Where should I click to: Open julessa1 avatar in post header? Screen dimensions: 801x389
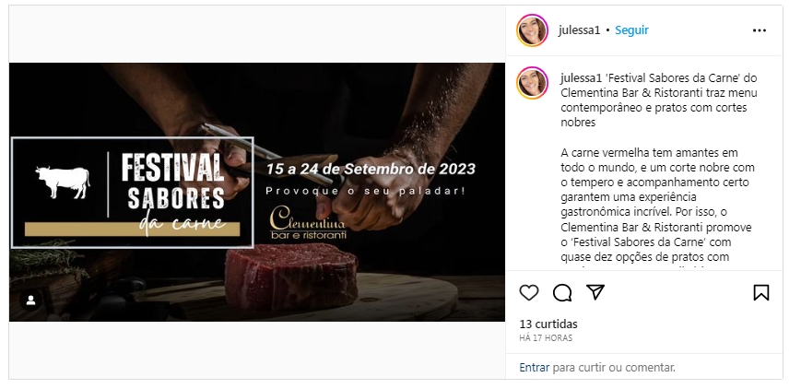(x=532, y=30)
